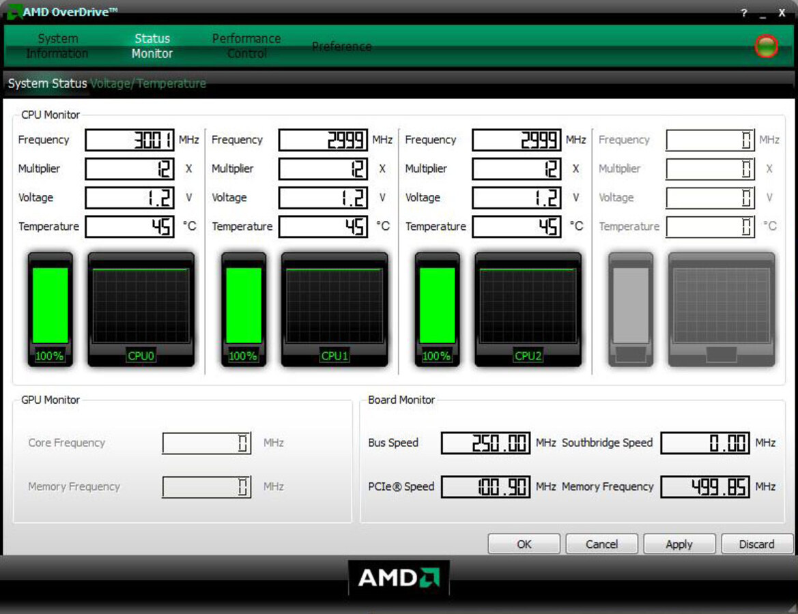Click the GPU Core Frequency field

207,443
